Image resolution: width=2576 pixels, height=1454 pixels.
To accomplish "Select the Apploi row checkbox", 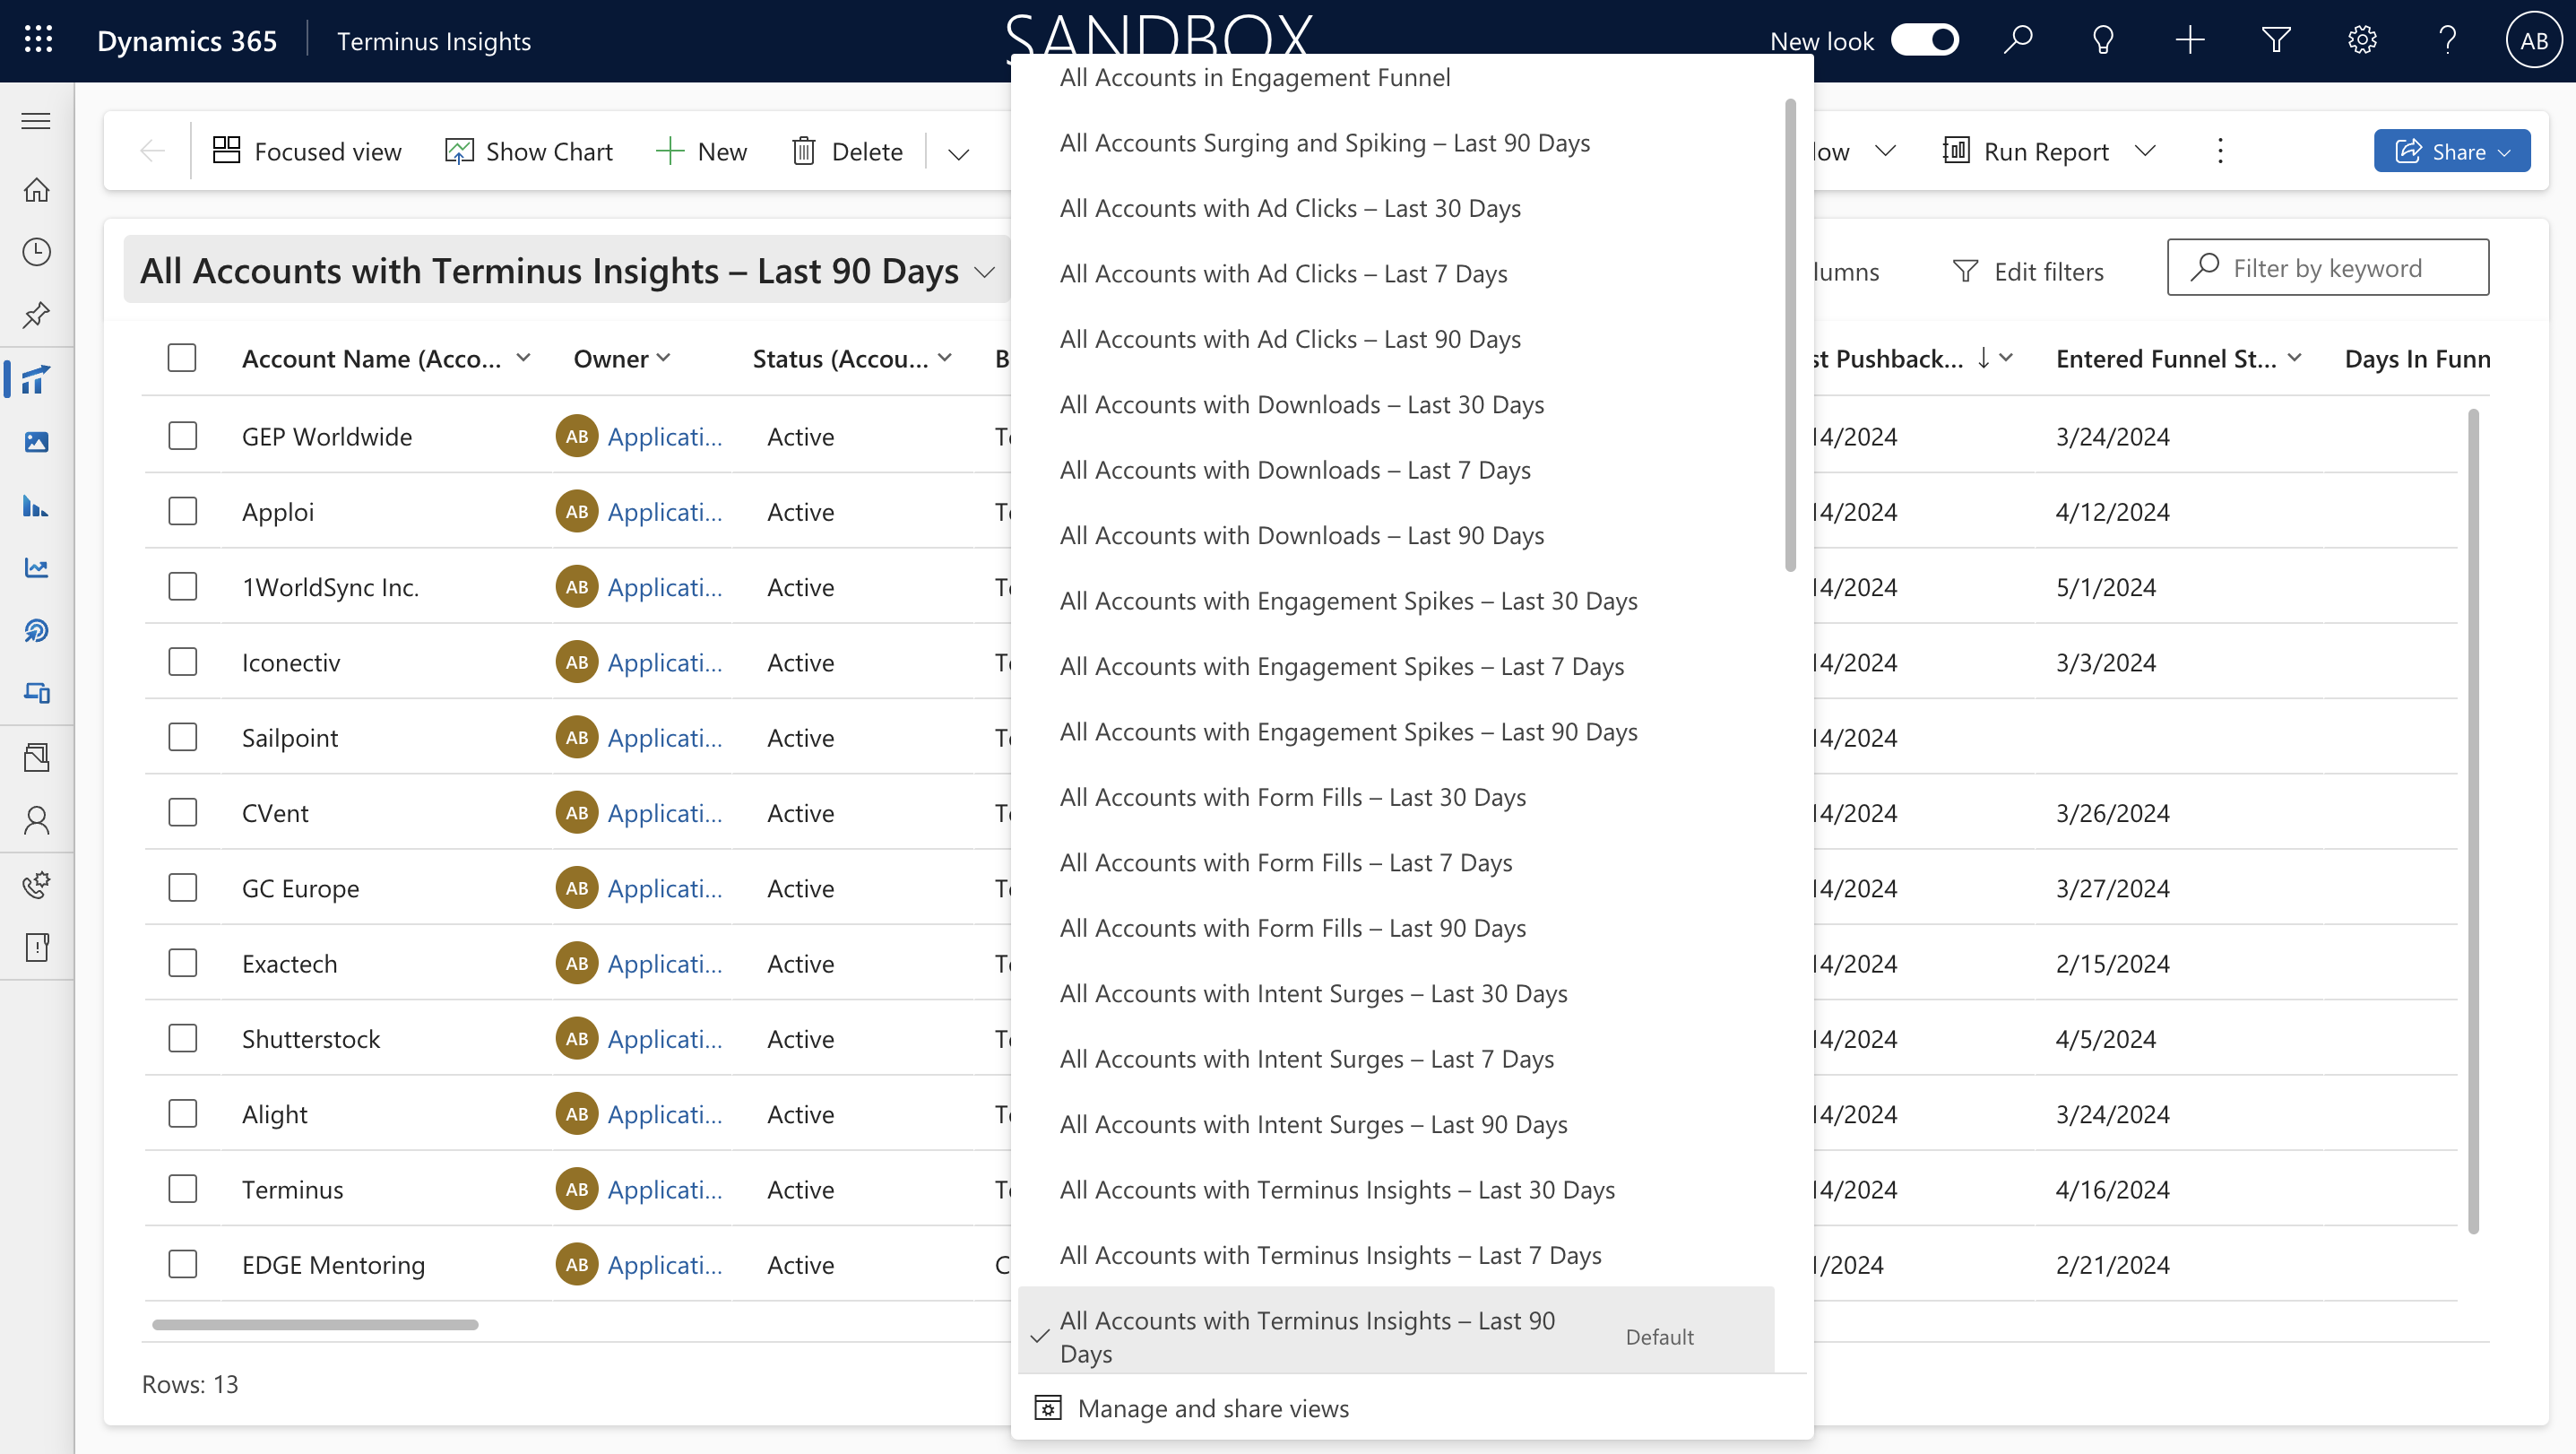I will (x=182, y=511).
